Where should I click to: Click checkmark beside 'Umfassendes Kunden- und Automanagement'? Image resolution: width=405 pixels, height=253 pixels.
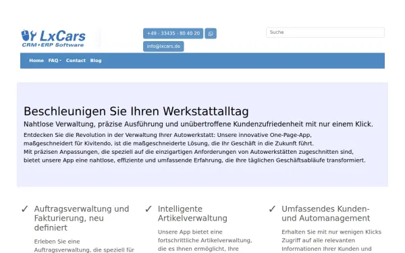tap(272, 209)
